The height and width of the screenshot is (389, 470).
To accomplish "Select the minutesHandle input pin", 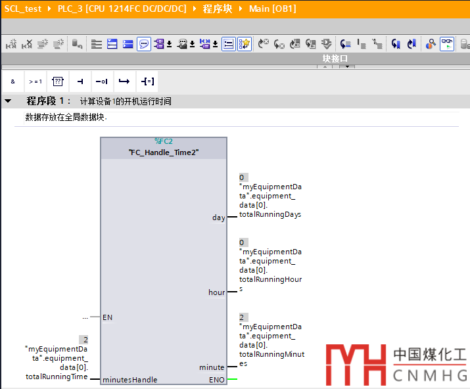I will (129, 380).
